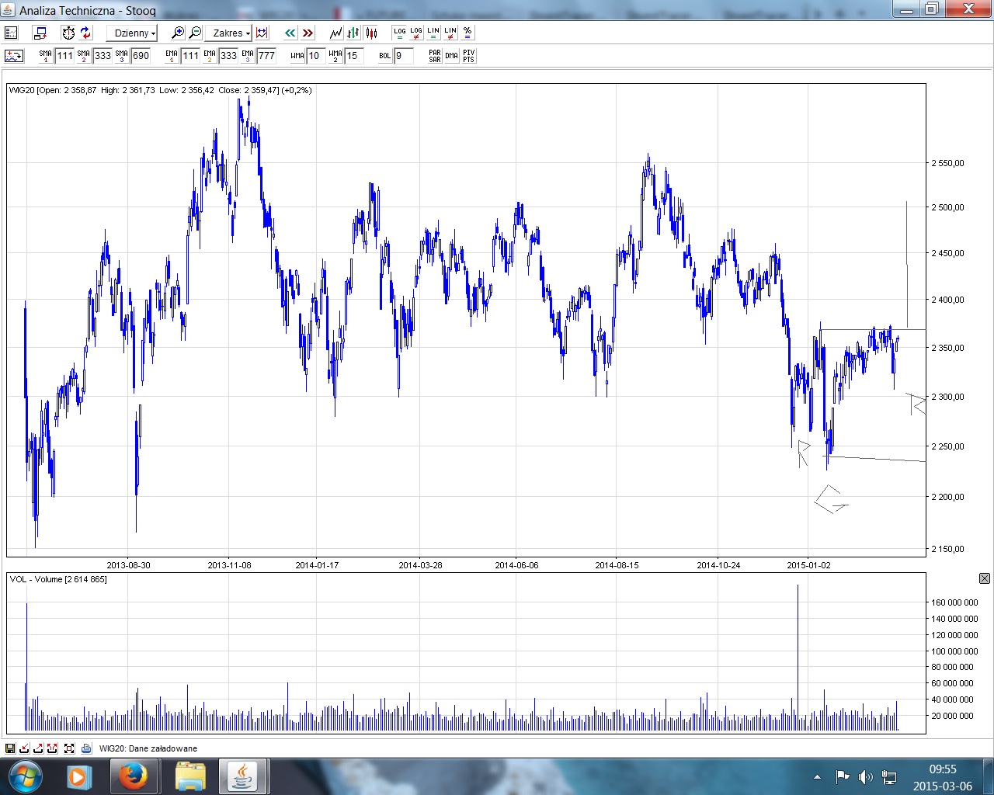Click the detach window icon
This screenshot has height=795, width=994.
point(40,33)
